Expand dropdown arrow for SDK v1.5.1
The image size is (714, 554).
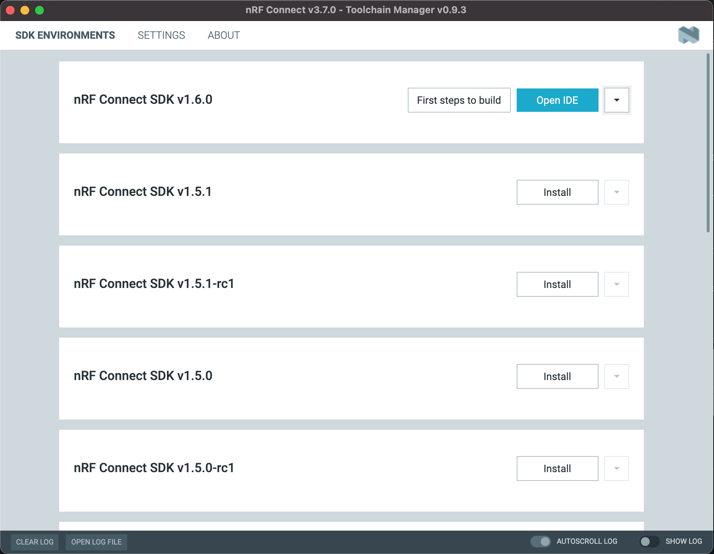(616, 192)
